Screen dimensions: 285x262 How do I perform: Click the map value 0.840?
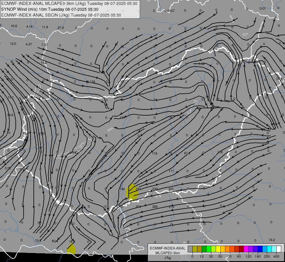73,153
